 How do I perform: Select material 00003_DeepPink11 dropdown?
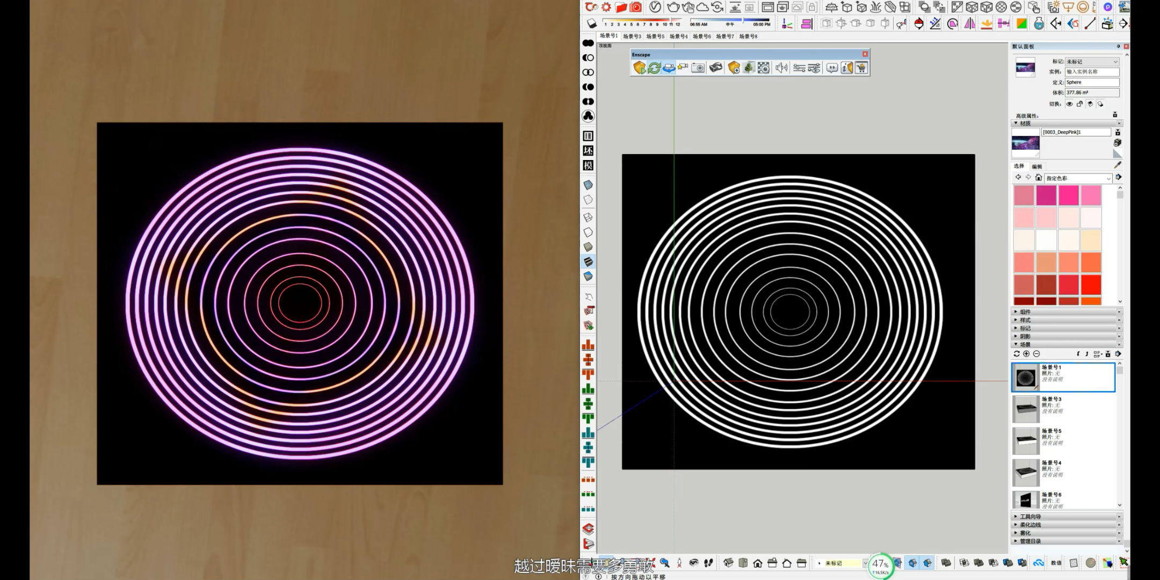pos(1117,132)
